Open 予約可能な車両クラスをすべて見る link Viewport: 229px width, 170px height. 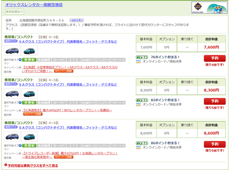tap(33, 166)
